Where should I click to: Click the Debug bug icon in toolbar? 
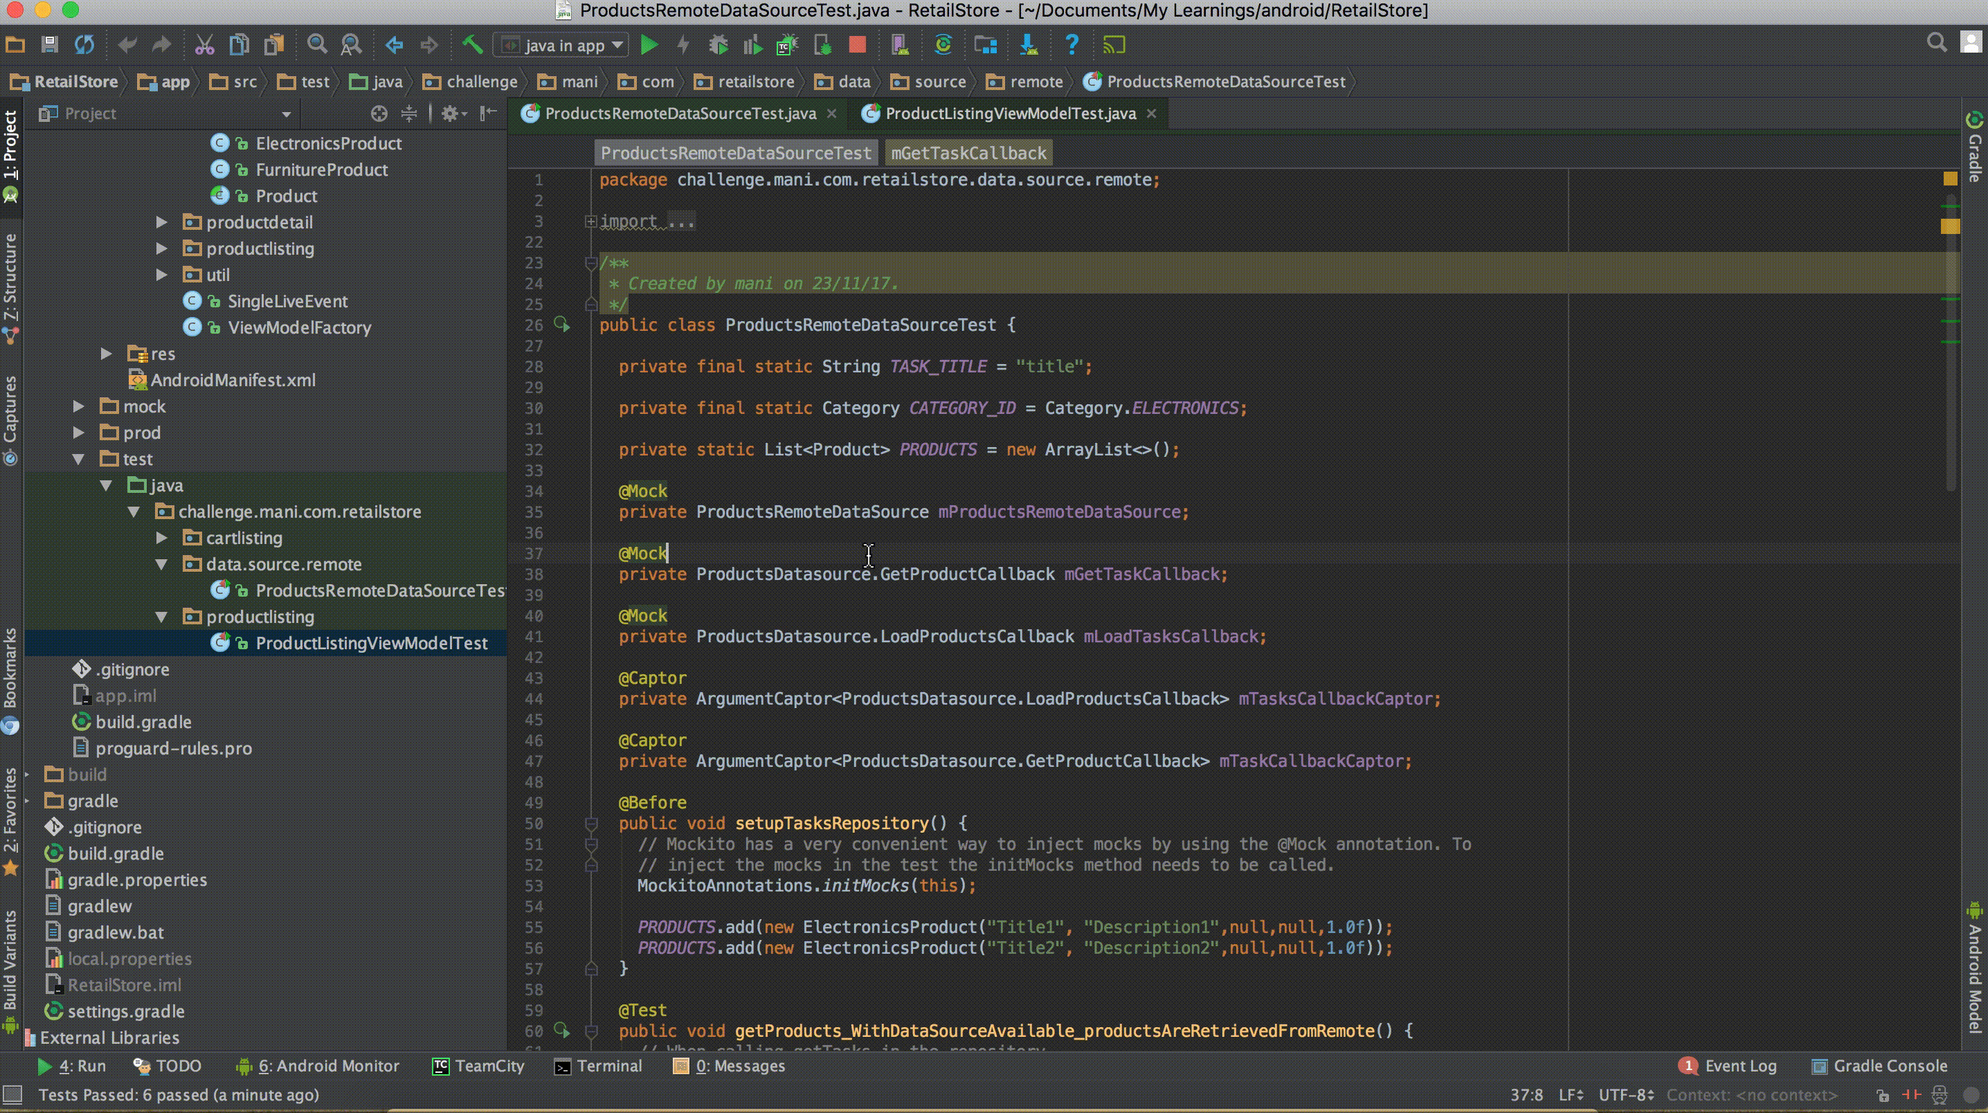click(x=718, y=46)
